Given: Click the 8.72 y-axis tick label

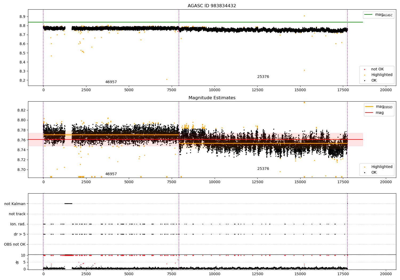Looking at the screenshot, I should pos(21,160).
